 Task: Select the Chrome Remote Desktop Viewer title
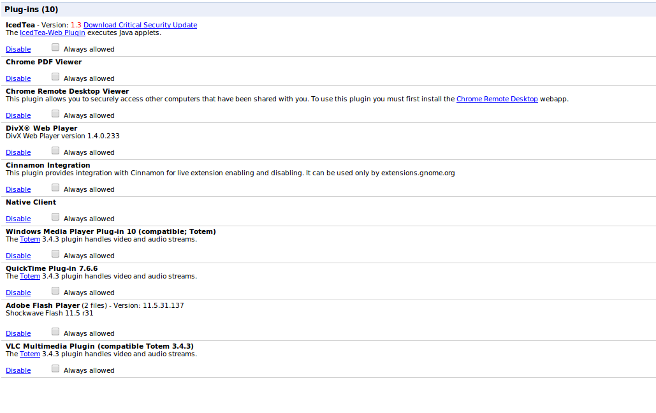tap(68, 91)
